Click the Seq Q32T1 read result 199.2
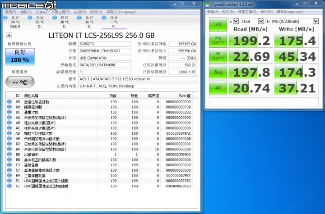325x214 pixels. point(251,41)
